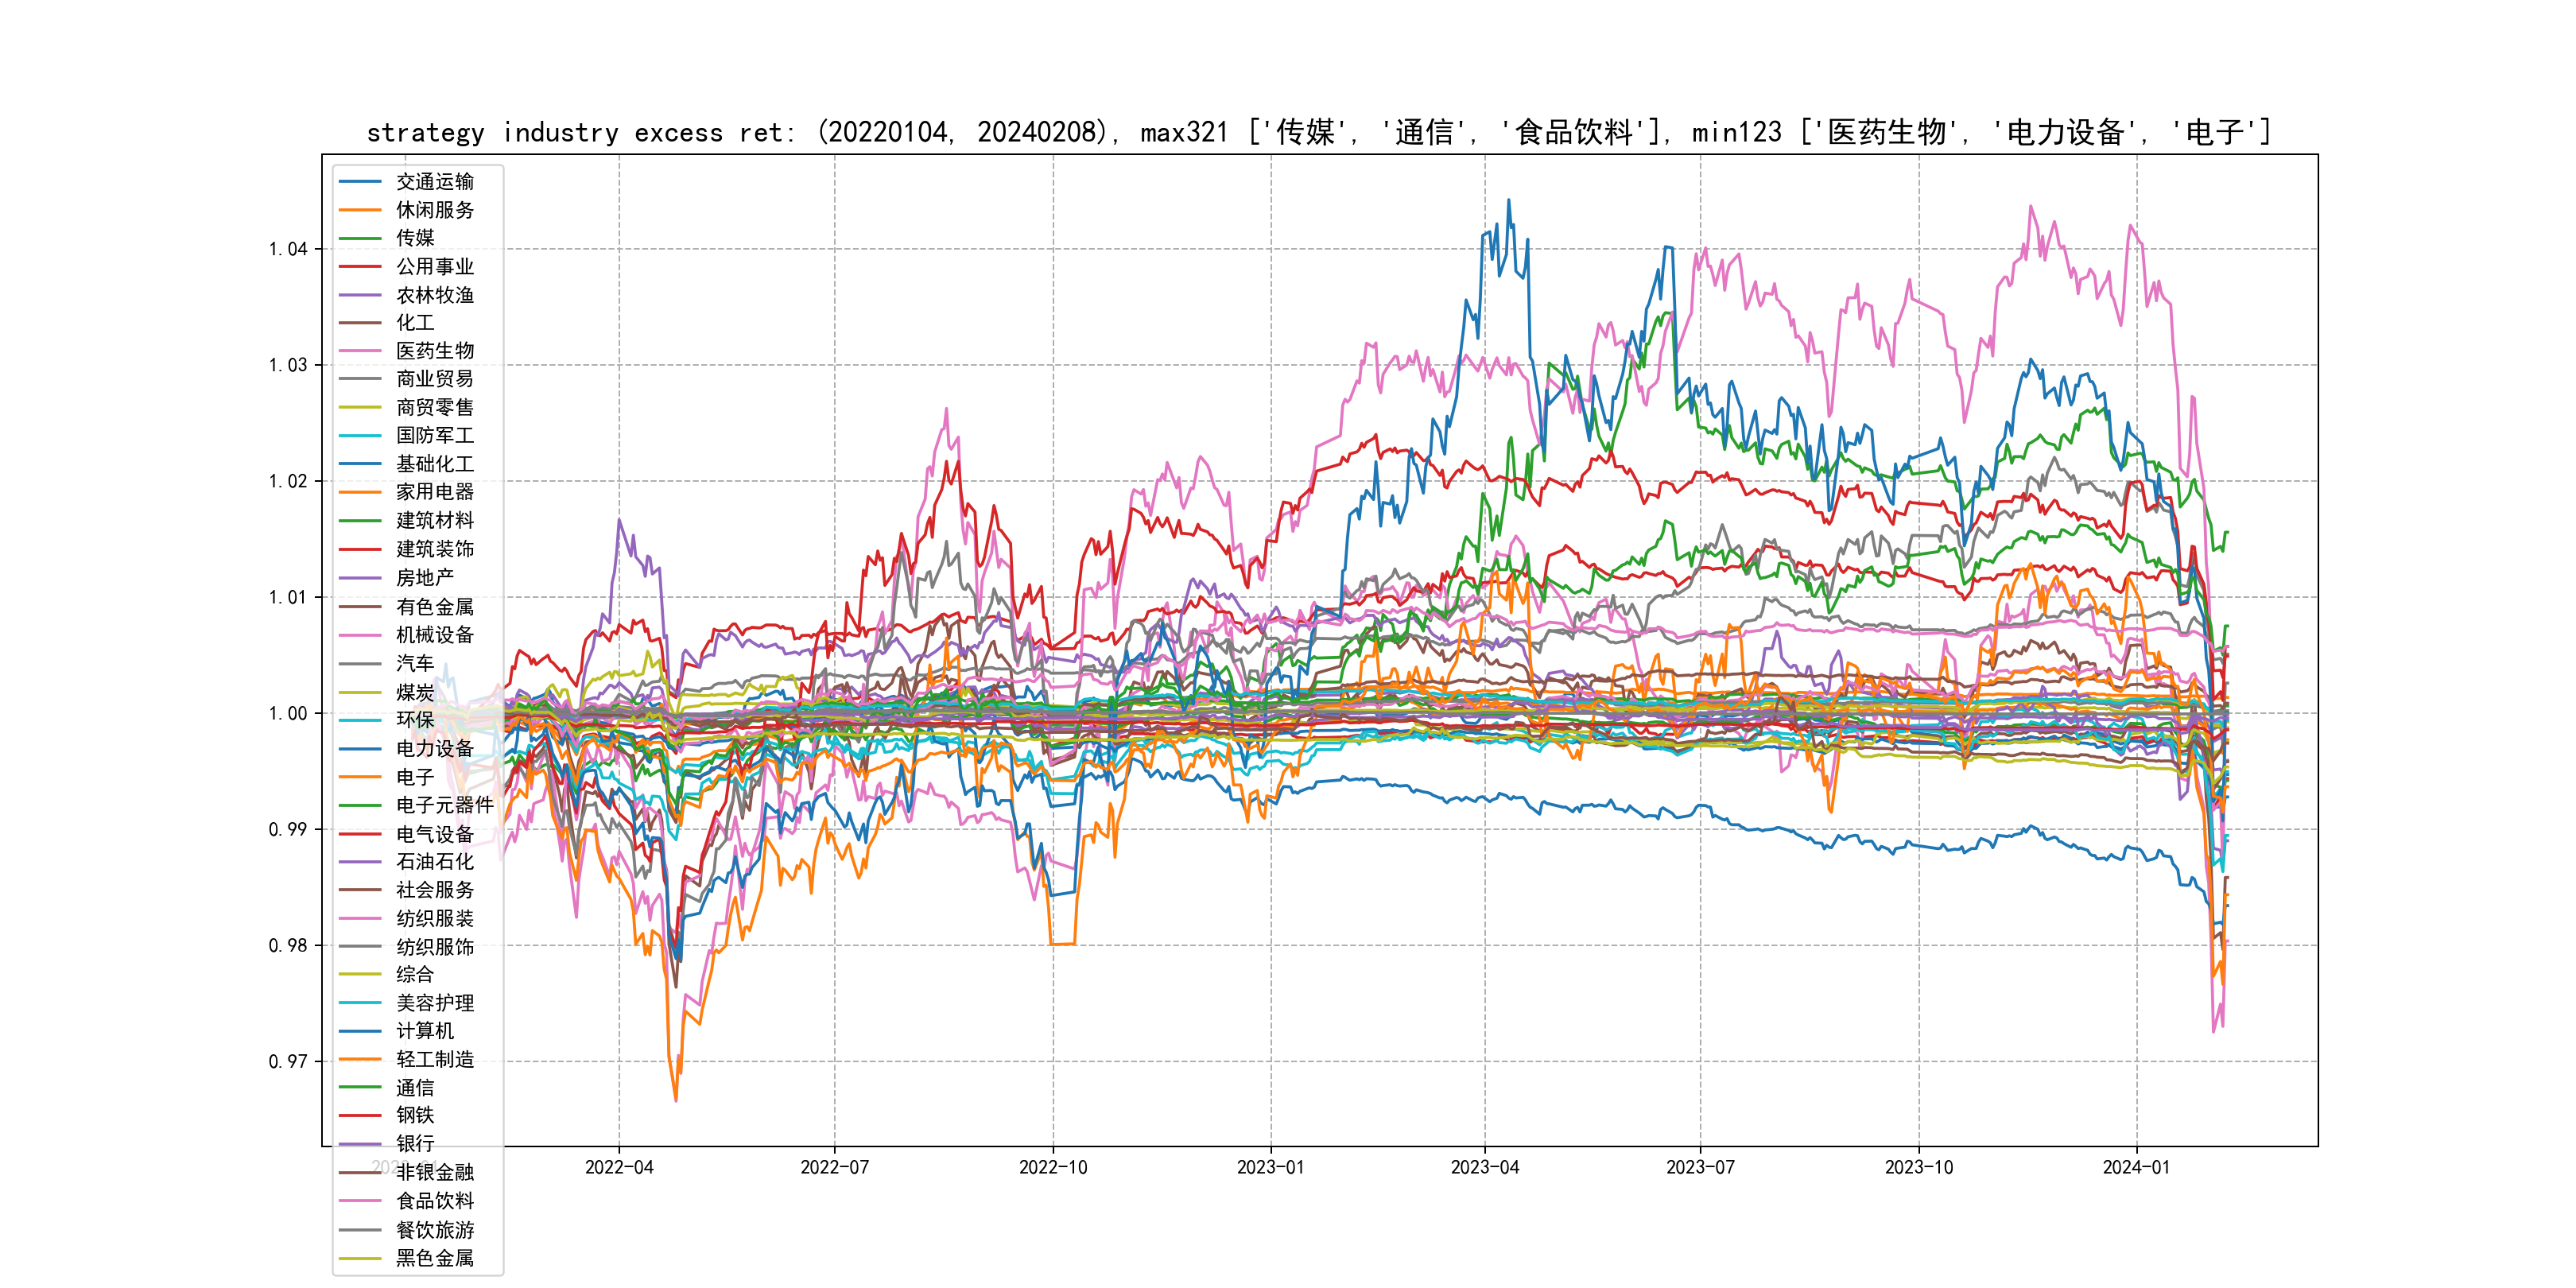
Task: Select the 房地产 legend entry
Action: pos(424,578)
